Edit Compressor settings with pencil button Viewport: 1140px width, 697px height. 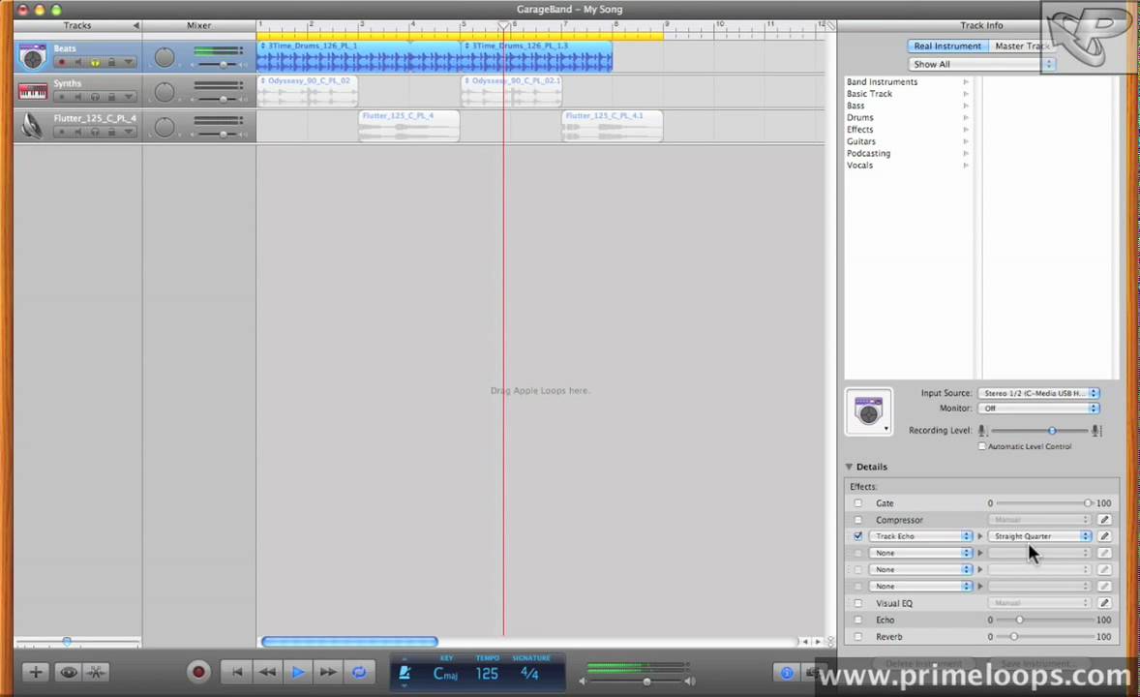pos(1104,520)
